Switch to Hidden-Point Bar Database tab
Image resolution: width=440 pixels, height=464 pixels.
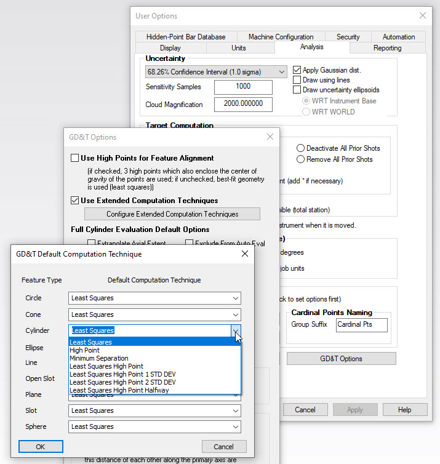(x=186, y=37)
